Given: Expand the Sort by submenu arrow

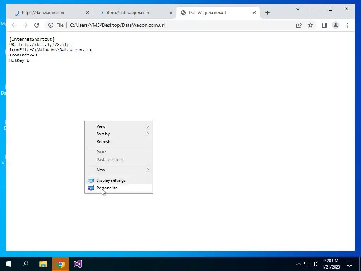Looking at the screenshot, I should pyautogui.click(x=148, y=134).
